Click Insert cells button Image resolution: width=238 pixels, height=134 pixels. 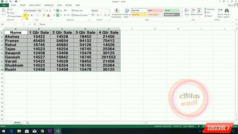187,12
